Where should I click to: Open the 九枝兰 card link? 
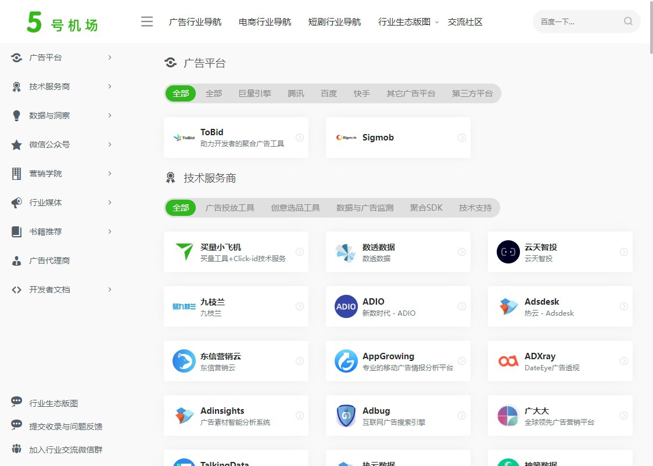coord(236,306)
